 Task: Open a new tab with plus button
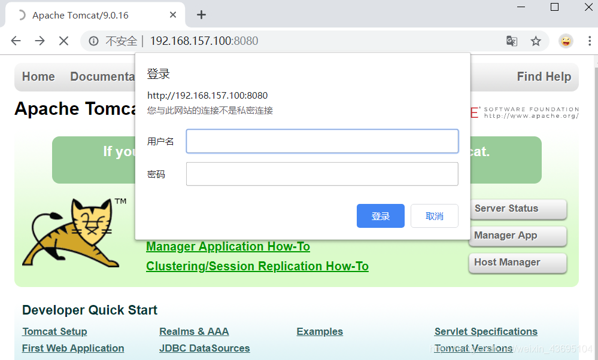coord(201,15)
